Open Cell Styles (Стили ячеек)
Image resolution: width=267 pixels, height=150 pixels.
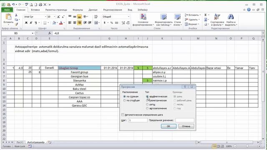pyautogui.click(x=177, y=20)
